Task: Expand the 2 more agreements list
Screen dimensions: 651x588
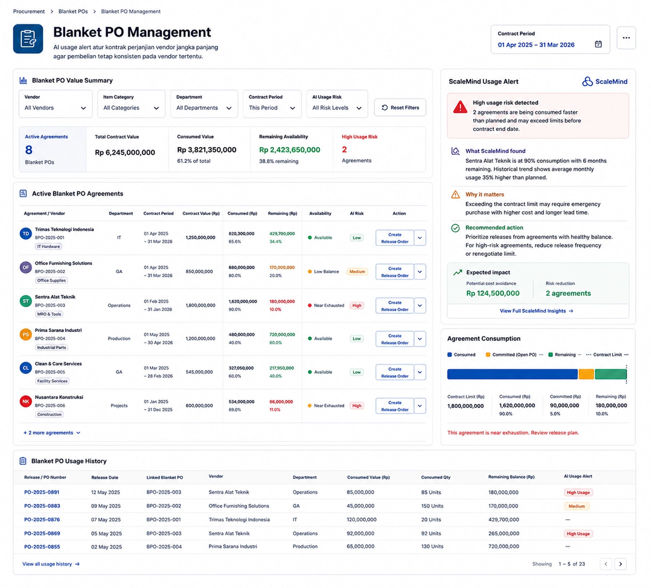Action: pos(52,433)
